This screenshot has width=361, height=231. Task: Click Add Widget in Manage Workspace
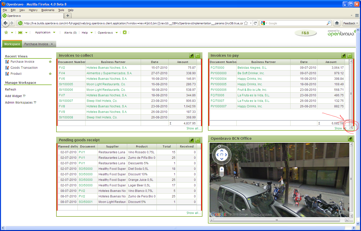coord(15,96)
